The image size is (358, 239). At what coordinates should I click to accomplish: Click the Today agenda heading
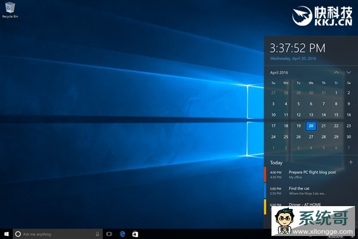pyautogui.click(x=276, y=163)
